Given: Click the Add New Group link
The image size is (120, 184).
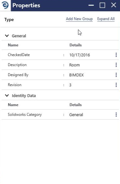Looking at the screenshot, I should point(79,19).
